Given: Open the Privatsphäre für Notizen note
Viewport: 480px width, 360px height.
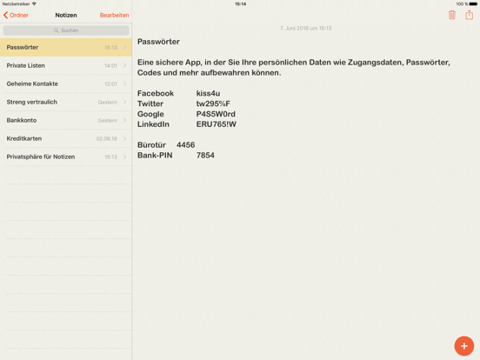Looking at the screenshot, I should pyautogui.click(x=66, y=157).
